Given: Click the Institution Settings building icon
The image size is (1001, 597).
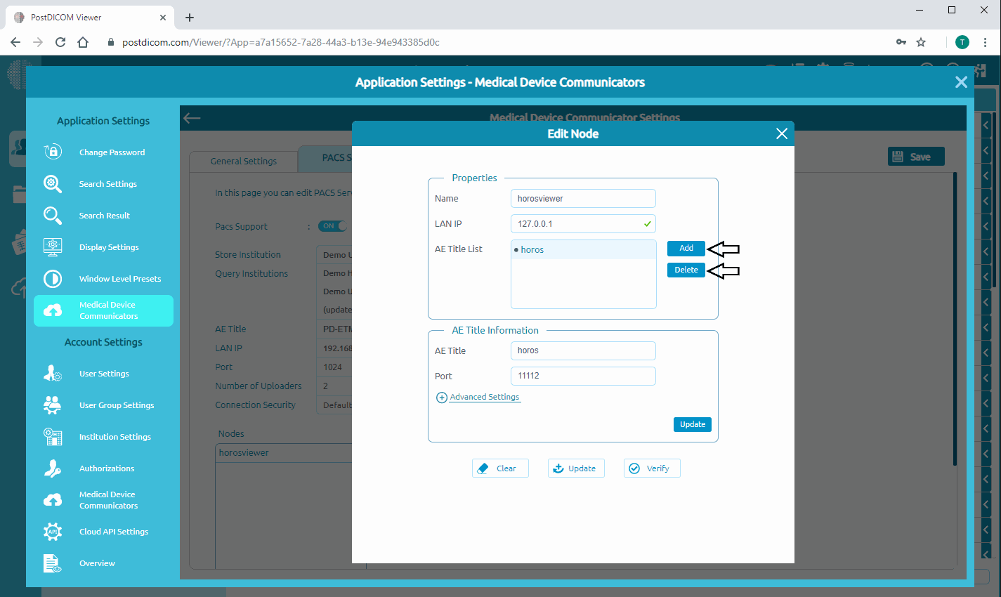Looking at the screenshot, I should [53, 436].
